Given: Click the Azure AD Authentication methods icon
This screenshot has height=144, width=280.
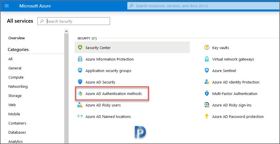Looking at the screenshot, I should pos(80,94).
